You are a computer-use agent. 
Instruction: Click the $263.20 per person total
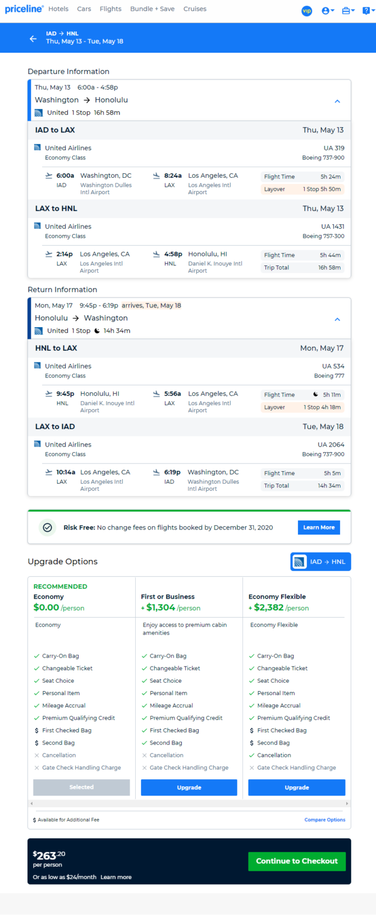tap(49, 859)
